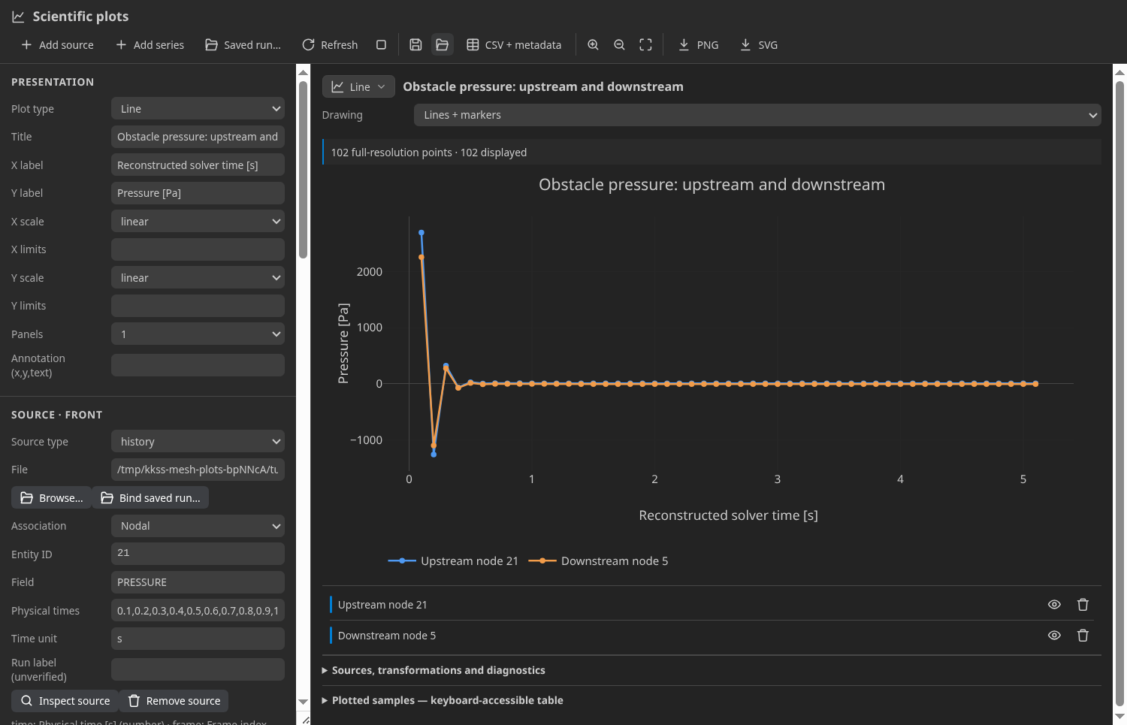Screen dimensions: 1127x725
Task: Click the Annotation text field
Action: click(x=198, y=365)
